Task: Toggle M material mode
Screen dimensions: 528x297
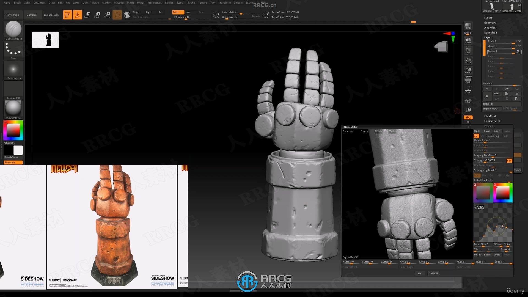Action: tap(160, 12)
